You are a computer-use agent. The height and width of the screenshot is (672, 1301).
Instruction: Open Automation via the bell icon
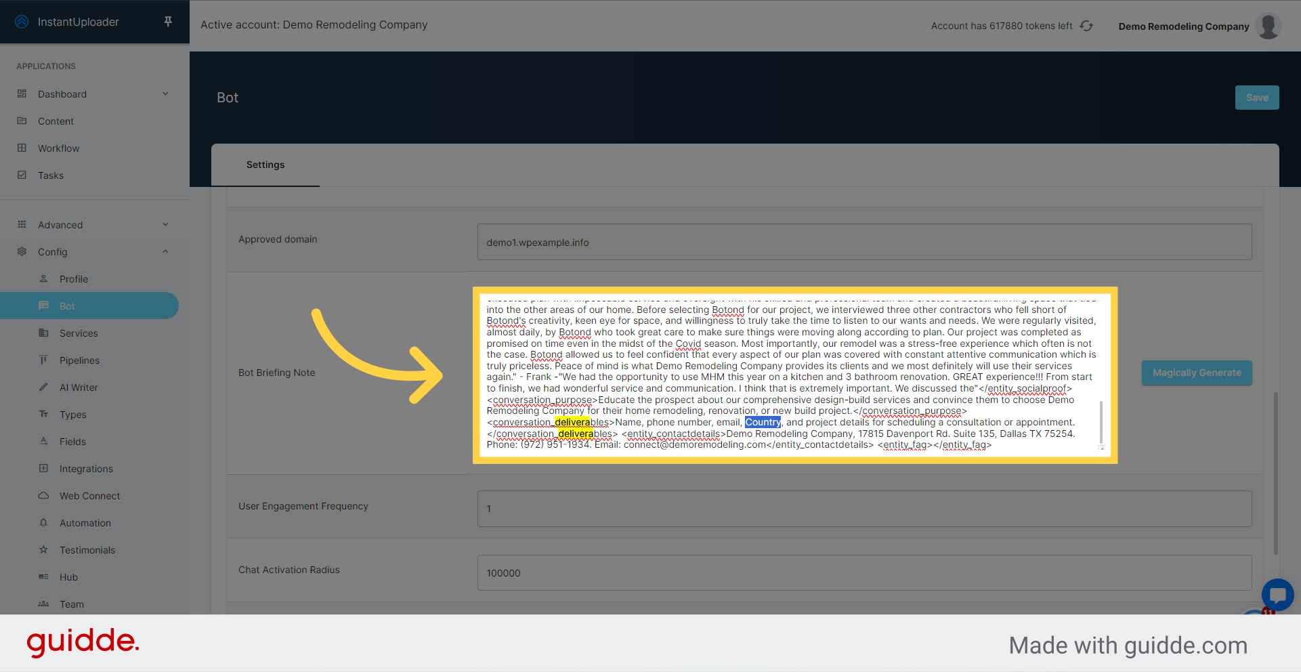pos(43,522)
